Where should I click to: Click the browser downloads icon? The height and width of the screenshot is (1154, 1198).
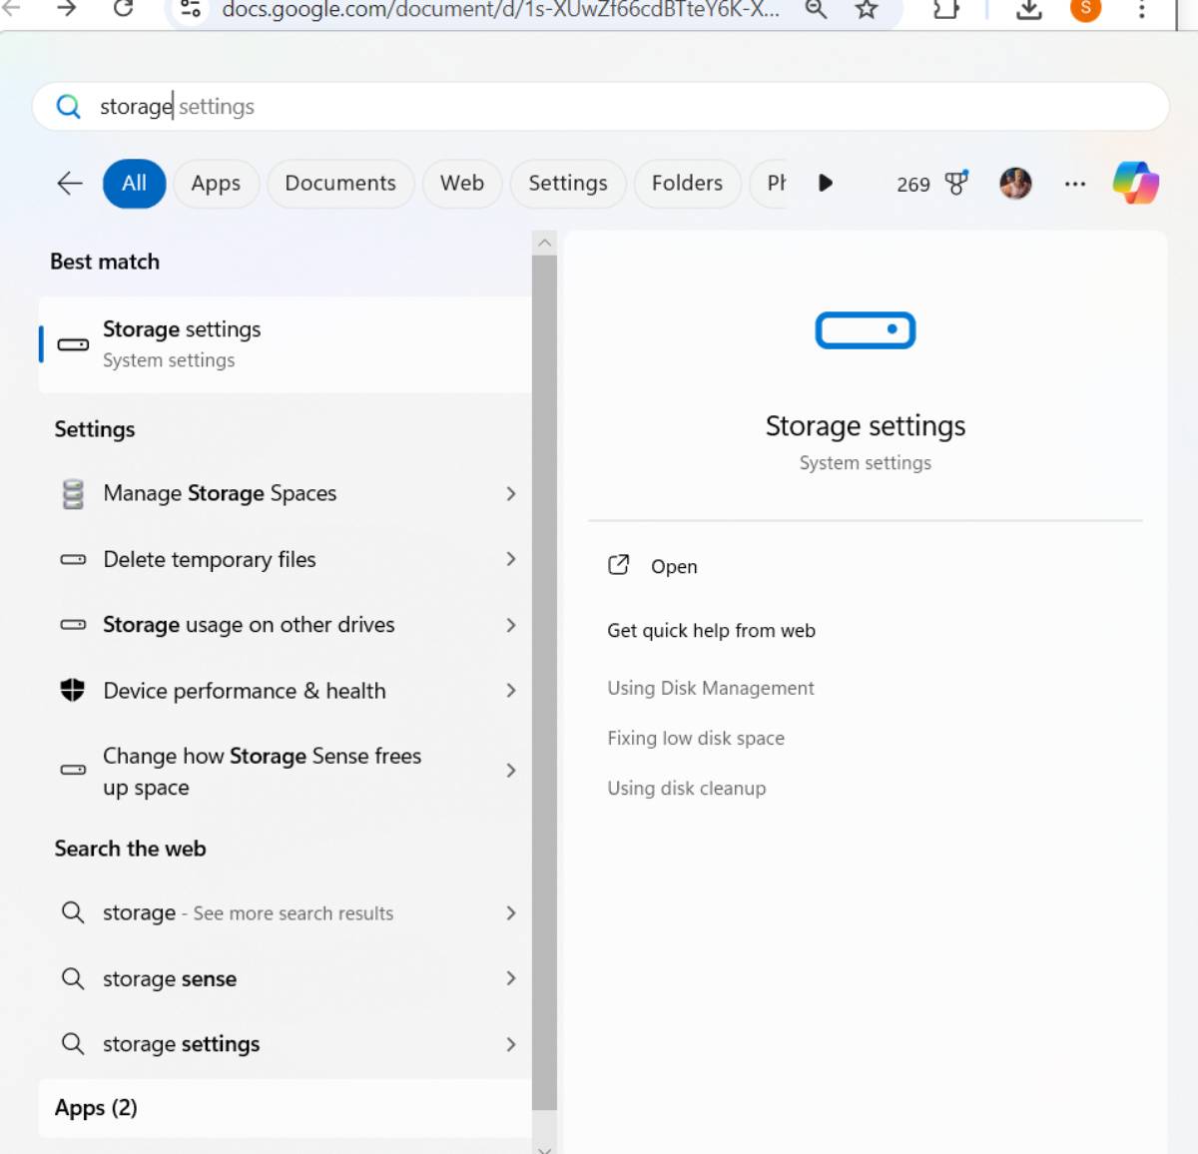1028,10
